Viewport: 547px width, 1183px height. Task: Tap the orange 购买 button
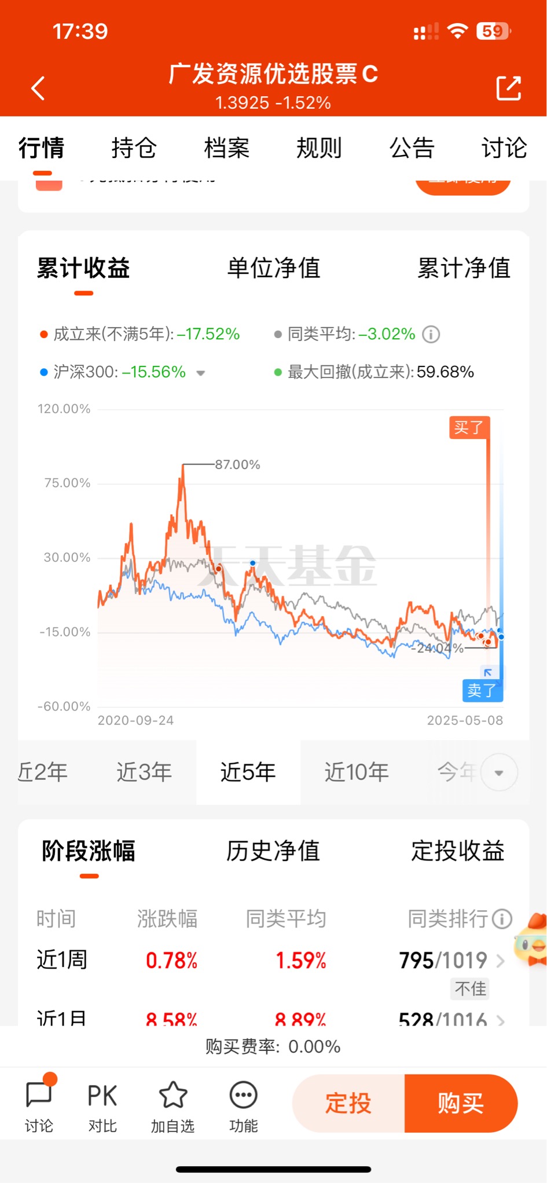click(461, 1103)
